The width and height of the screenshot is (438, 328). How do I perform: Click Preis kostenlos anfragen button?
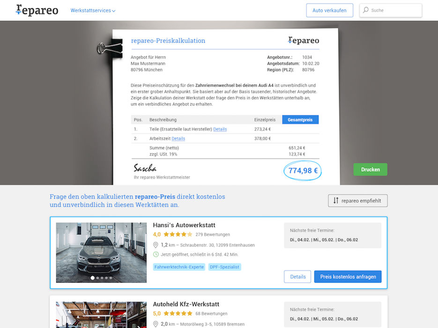tap(348, 277)
